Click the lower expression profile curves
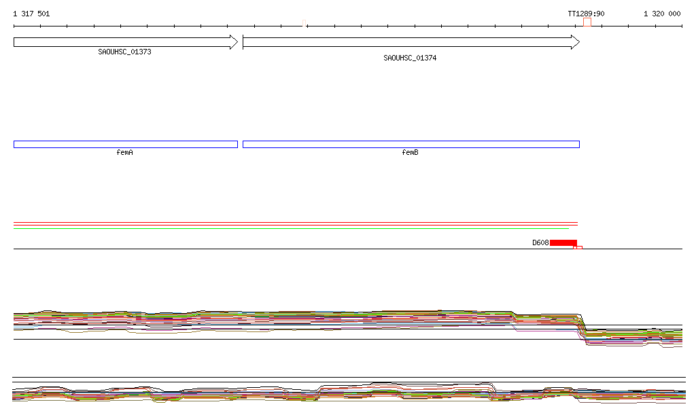This screenshot has width=696, height=415. click(272, 393)
